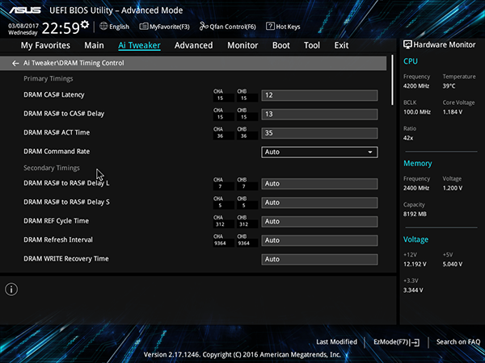485x363 pixels.
Task: Click the +12V value 12.192 V
Action: tap(415, 265)
